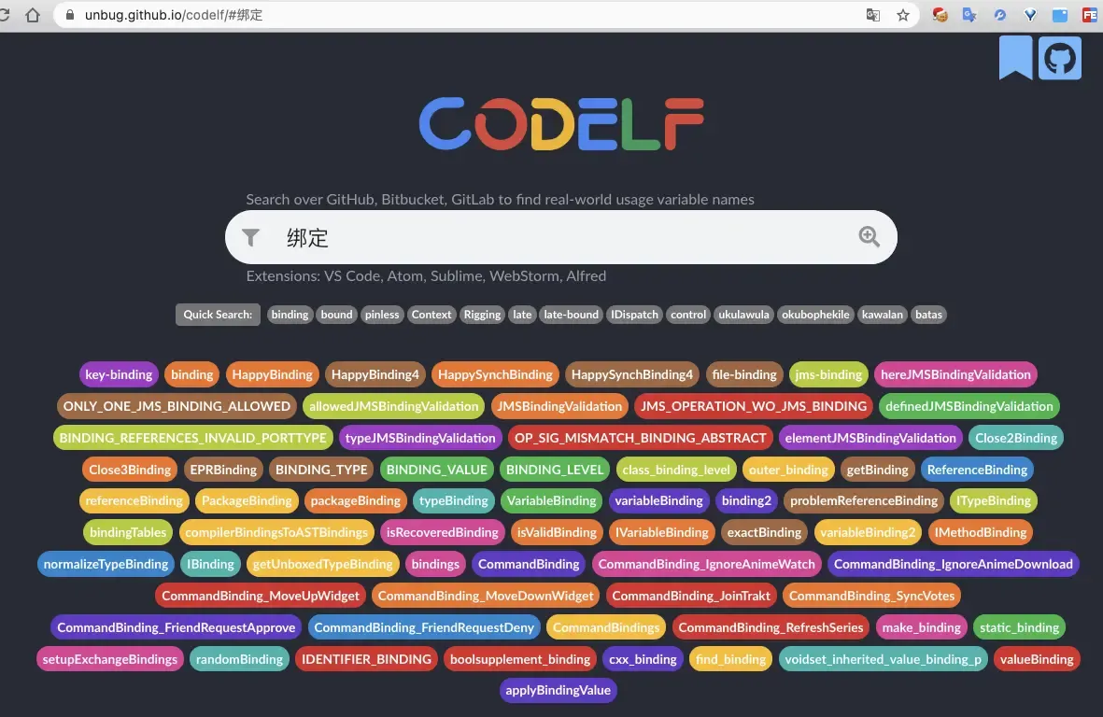Click the 'IDispatch' quick search tag
The image size is (1103, 717).
634,315
